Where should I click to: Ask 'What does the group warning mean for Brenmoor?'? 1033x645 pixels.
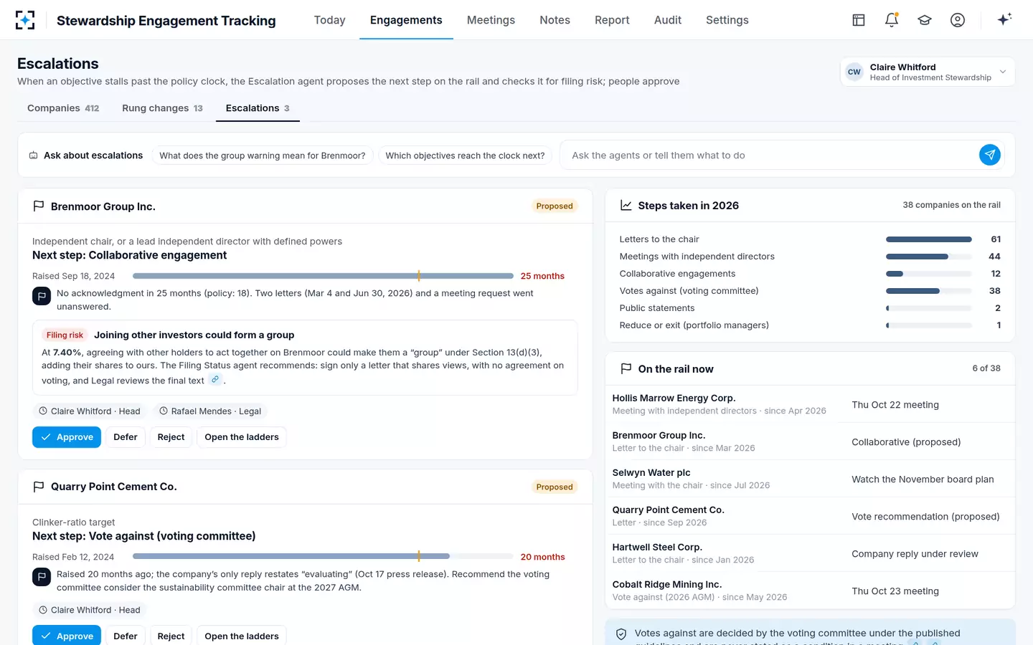[x=263, y=156]
